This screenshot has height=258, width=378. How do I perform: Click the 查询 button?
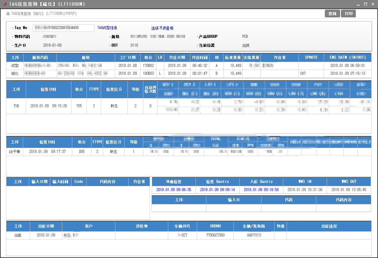coord(332,14)
